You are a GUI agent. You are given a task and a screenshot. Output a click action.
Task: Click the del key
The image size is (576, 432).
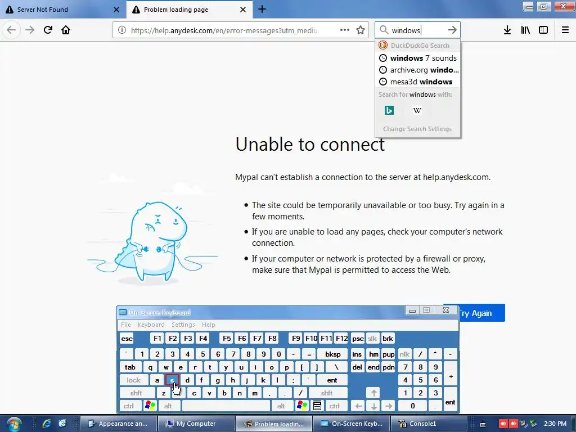357,367
